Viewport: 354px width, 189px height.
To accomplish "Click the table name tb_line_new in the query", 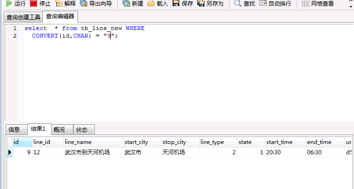I will pos(101,29).
